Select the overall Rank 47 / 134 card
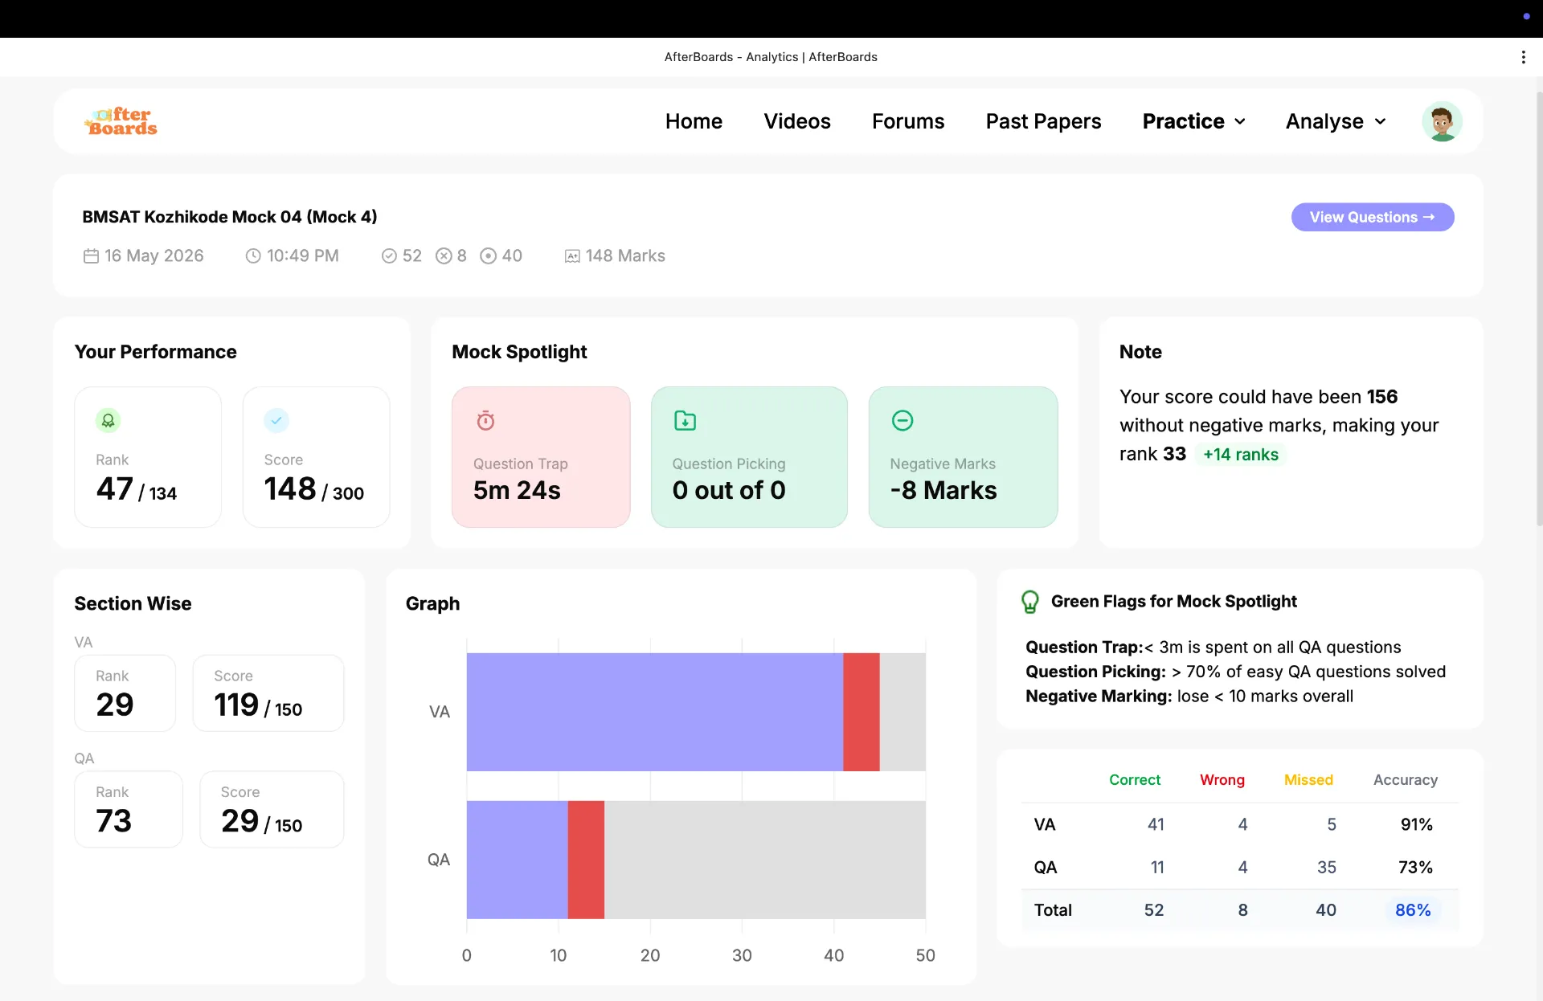Viewport: 1543px width, 1001px height. pos(148,457)
